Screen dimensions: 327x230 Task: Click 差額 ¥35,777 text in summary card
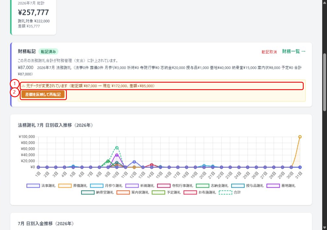[x=29, y=26]
